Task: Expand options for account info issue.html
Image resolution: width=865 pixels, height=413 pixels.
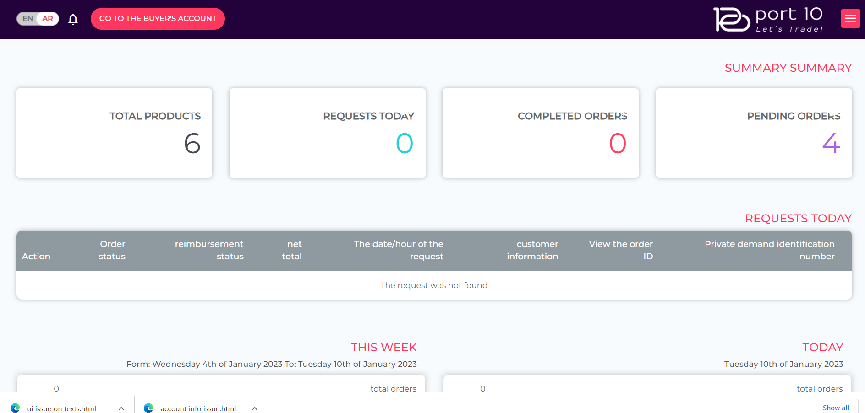Action: pos(255,408)
